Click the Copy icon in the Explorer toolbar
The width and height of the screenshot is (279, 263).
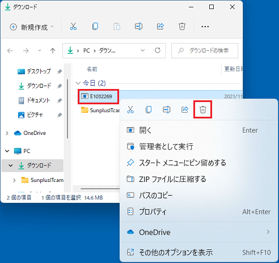click(x=95, y=27)
